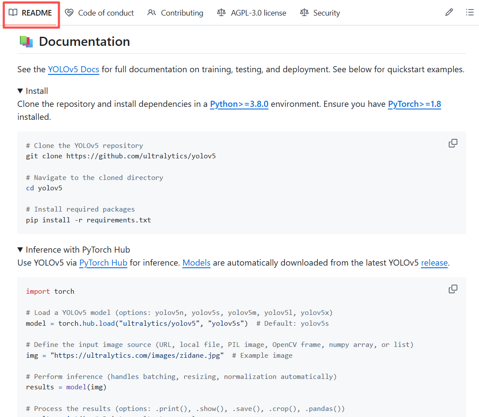The width and height of the screenshot is (479, 417).
Task: Click the people icon on Contributing tab
Action: (152, 13)
